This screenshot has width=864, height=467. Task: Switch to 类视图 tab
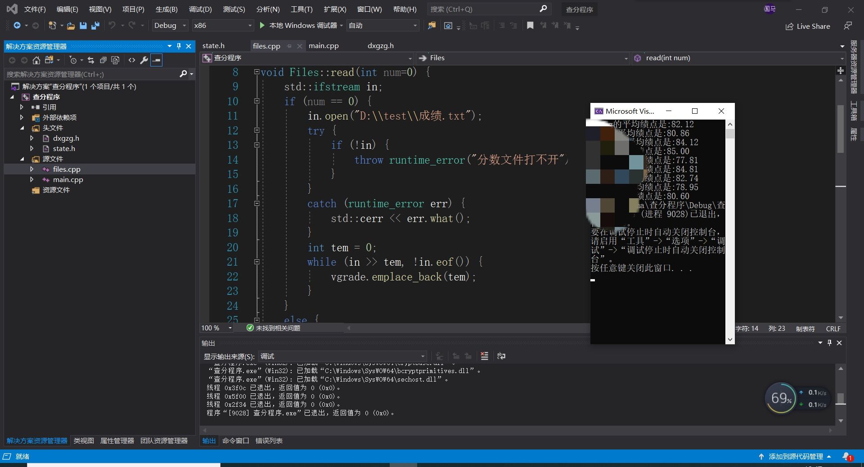click(84, 441)
